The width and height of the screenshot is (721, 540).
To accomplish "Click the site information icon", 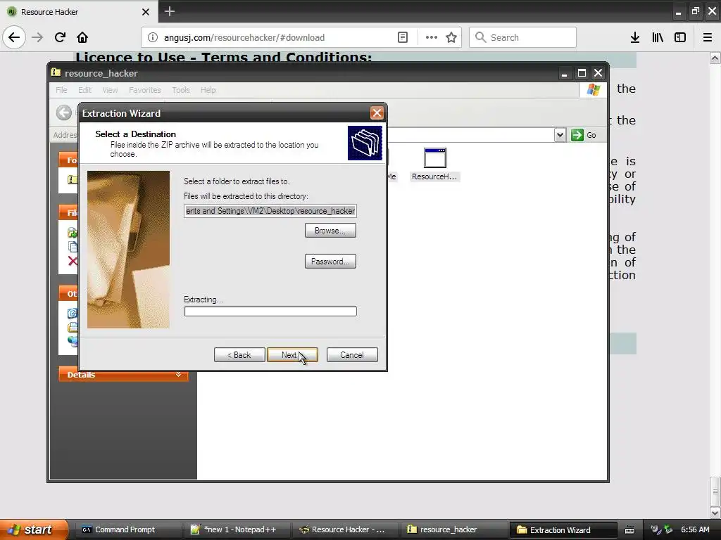I will click(152, 38).
